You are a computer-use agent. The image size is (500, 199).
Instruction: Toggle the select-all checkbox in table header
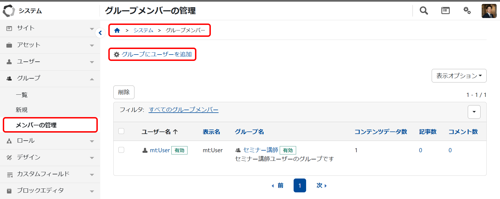[x=121, y=131]
